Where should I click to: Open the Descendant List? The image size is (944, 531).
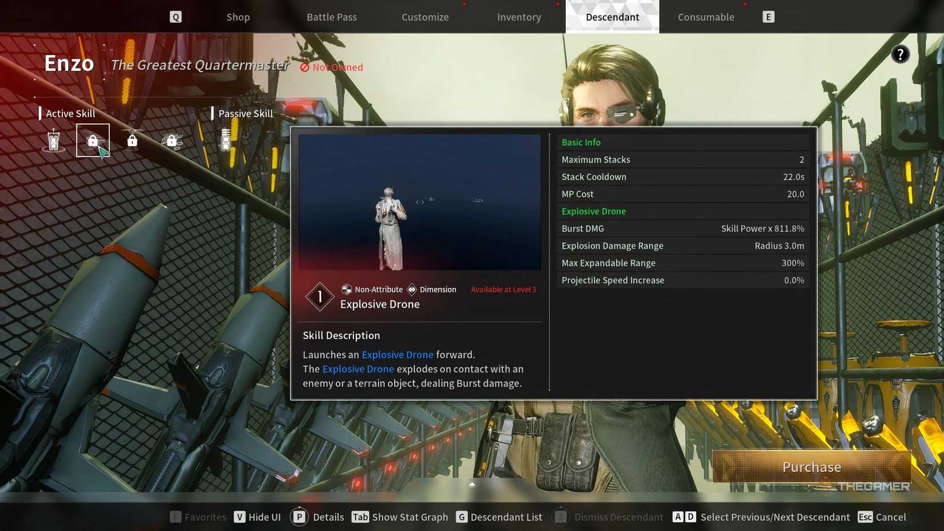[499, 517]
